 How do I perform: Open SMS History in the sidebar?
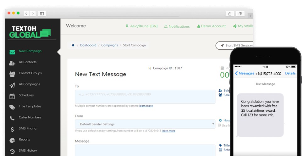click(28, 151)
